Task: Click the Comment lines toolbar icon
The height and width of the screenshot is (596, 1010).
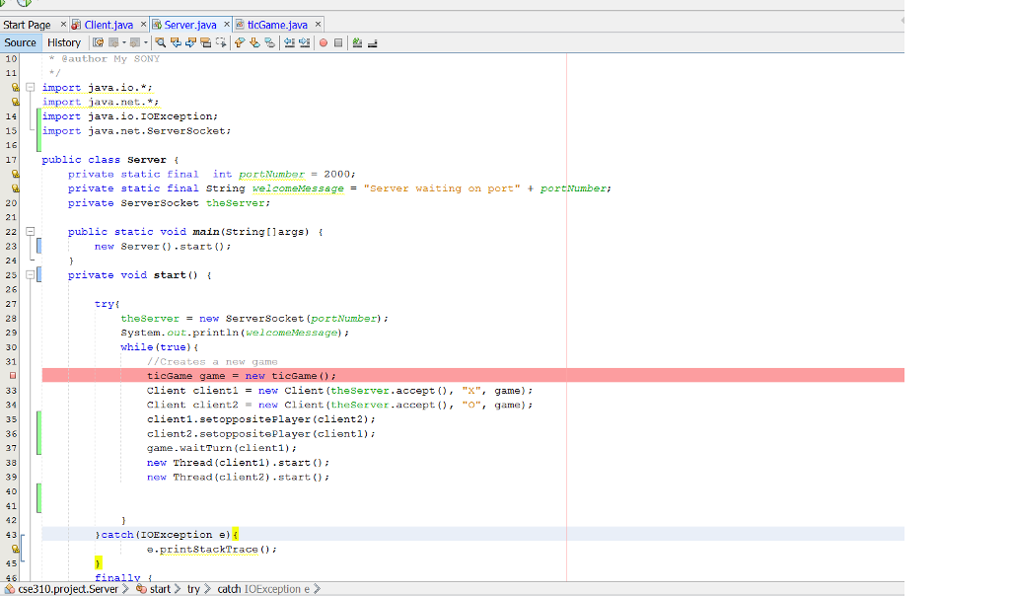Action: click(358, 41)
